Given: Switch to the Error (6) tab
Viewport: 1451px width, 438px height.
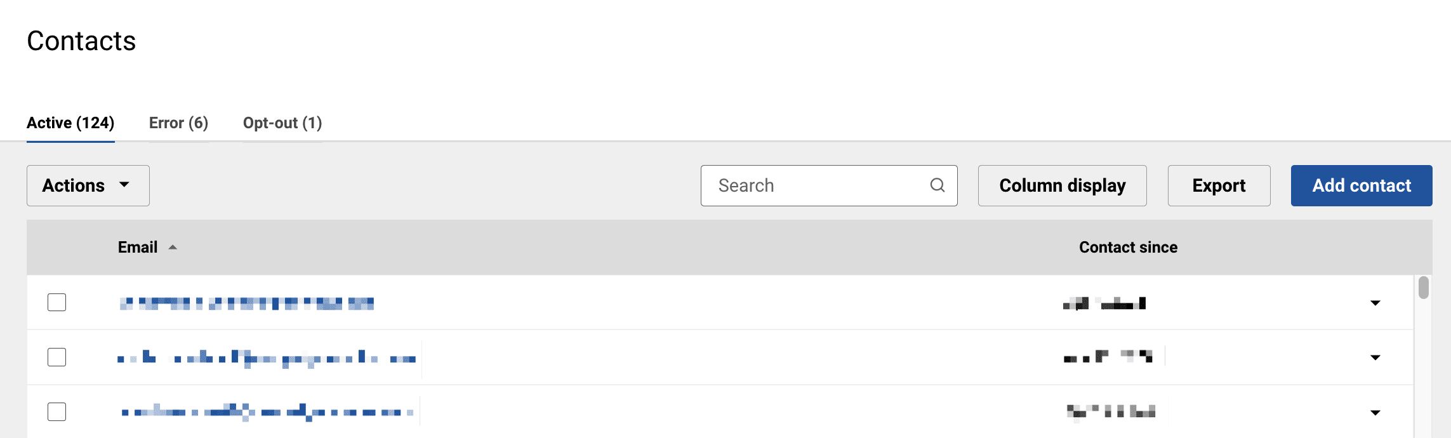Looking at the screenshot, I should tap(178, 123).
